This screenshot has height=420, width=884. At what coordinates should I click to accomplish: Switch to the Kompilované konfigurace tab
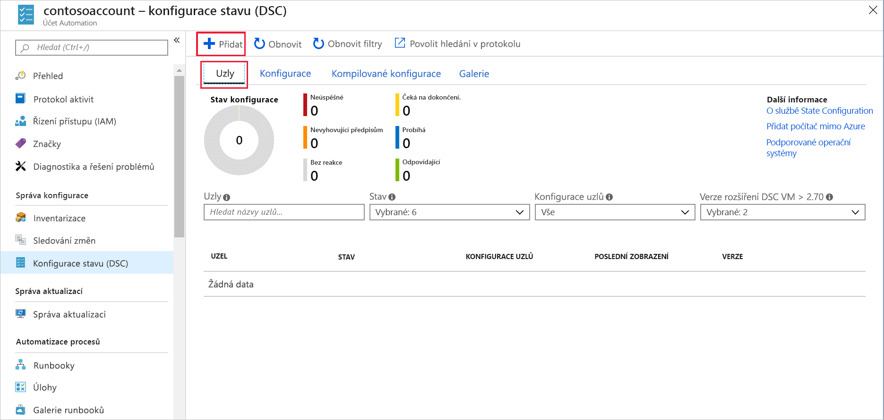[x=386, y=74]
